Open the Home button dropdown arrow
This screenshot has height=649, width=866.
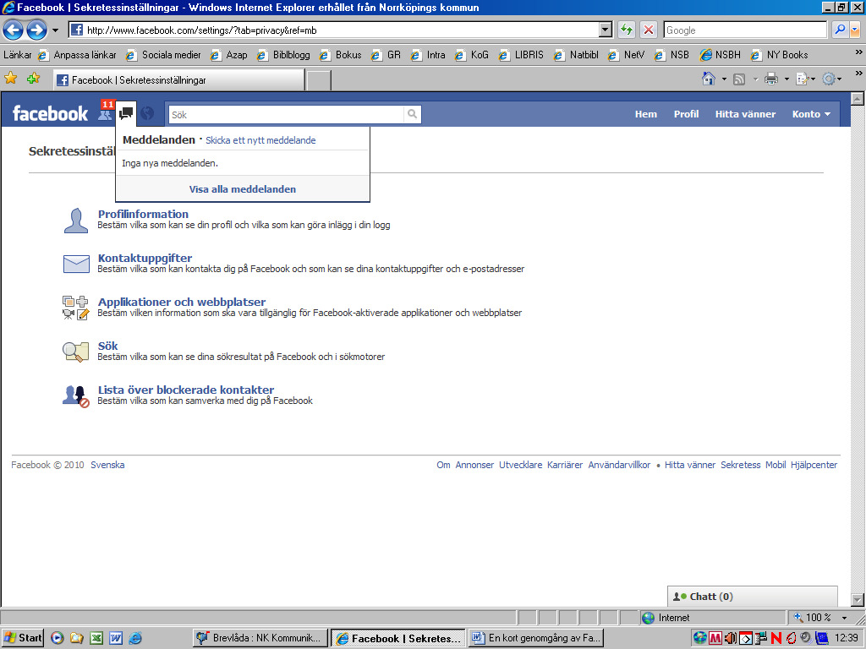[x=724, y=79]
